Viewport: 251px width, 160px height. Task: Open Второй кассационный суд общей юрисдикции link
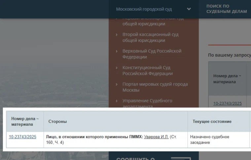pos(150,37)
